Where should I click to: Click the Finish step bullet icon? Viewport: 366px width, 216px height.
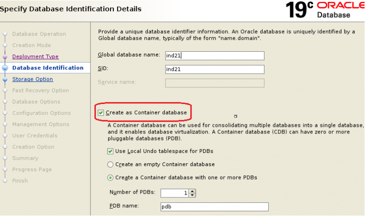(x=5, y=181)
